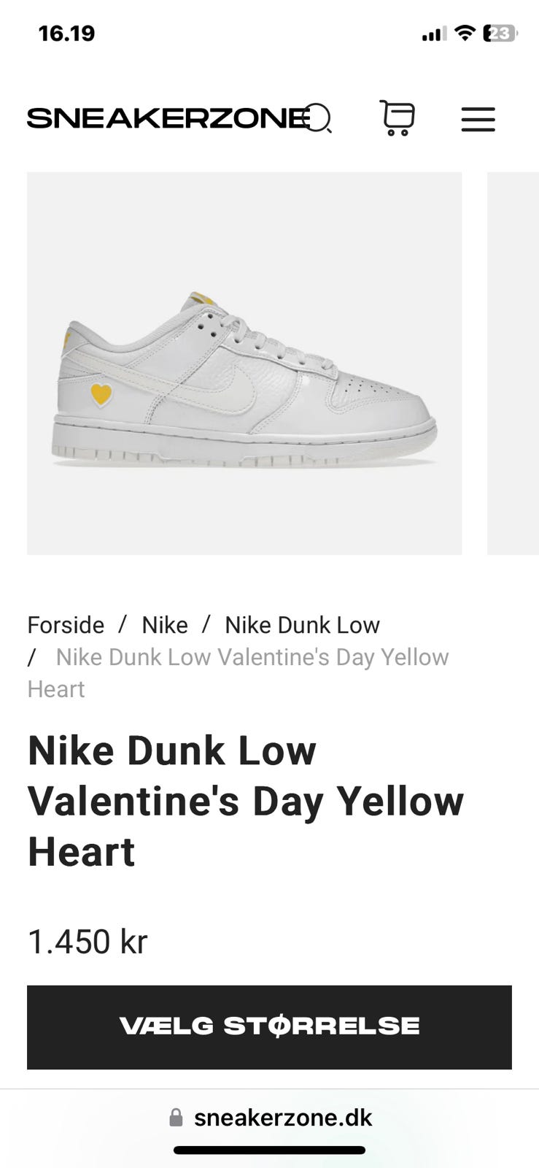The image size is (539, 1168).
Task: Open the Nike Dunk Low breadcrumb
Action: [x=302, y=625]
